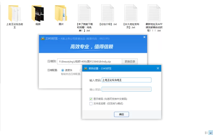Switch to large icons view in status corner

(x=211, y=133)
